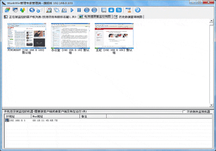
Task: Select the 192.168.0.1 row in the list
Action: click(x=108, y=120)
